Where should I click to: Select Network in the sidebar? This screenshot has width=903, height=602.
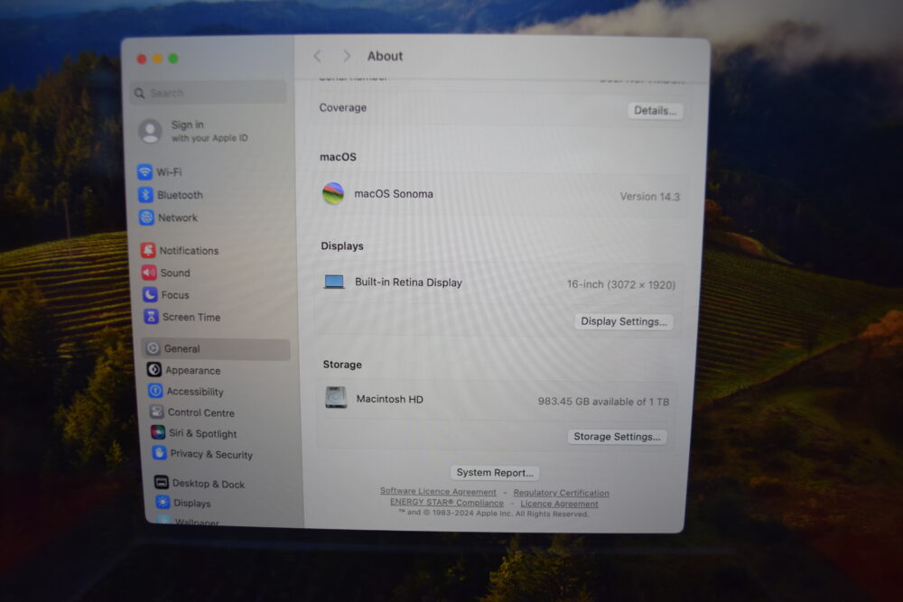212,217
